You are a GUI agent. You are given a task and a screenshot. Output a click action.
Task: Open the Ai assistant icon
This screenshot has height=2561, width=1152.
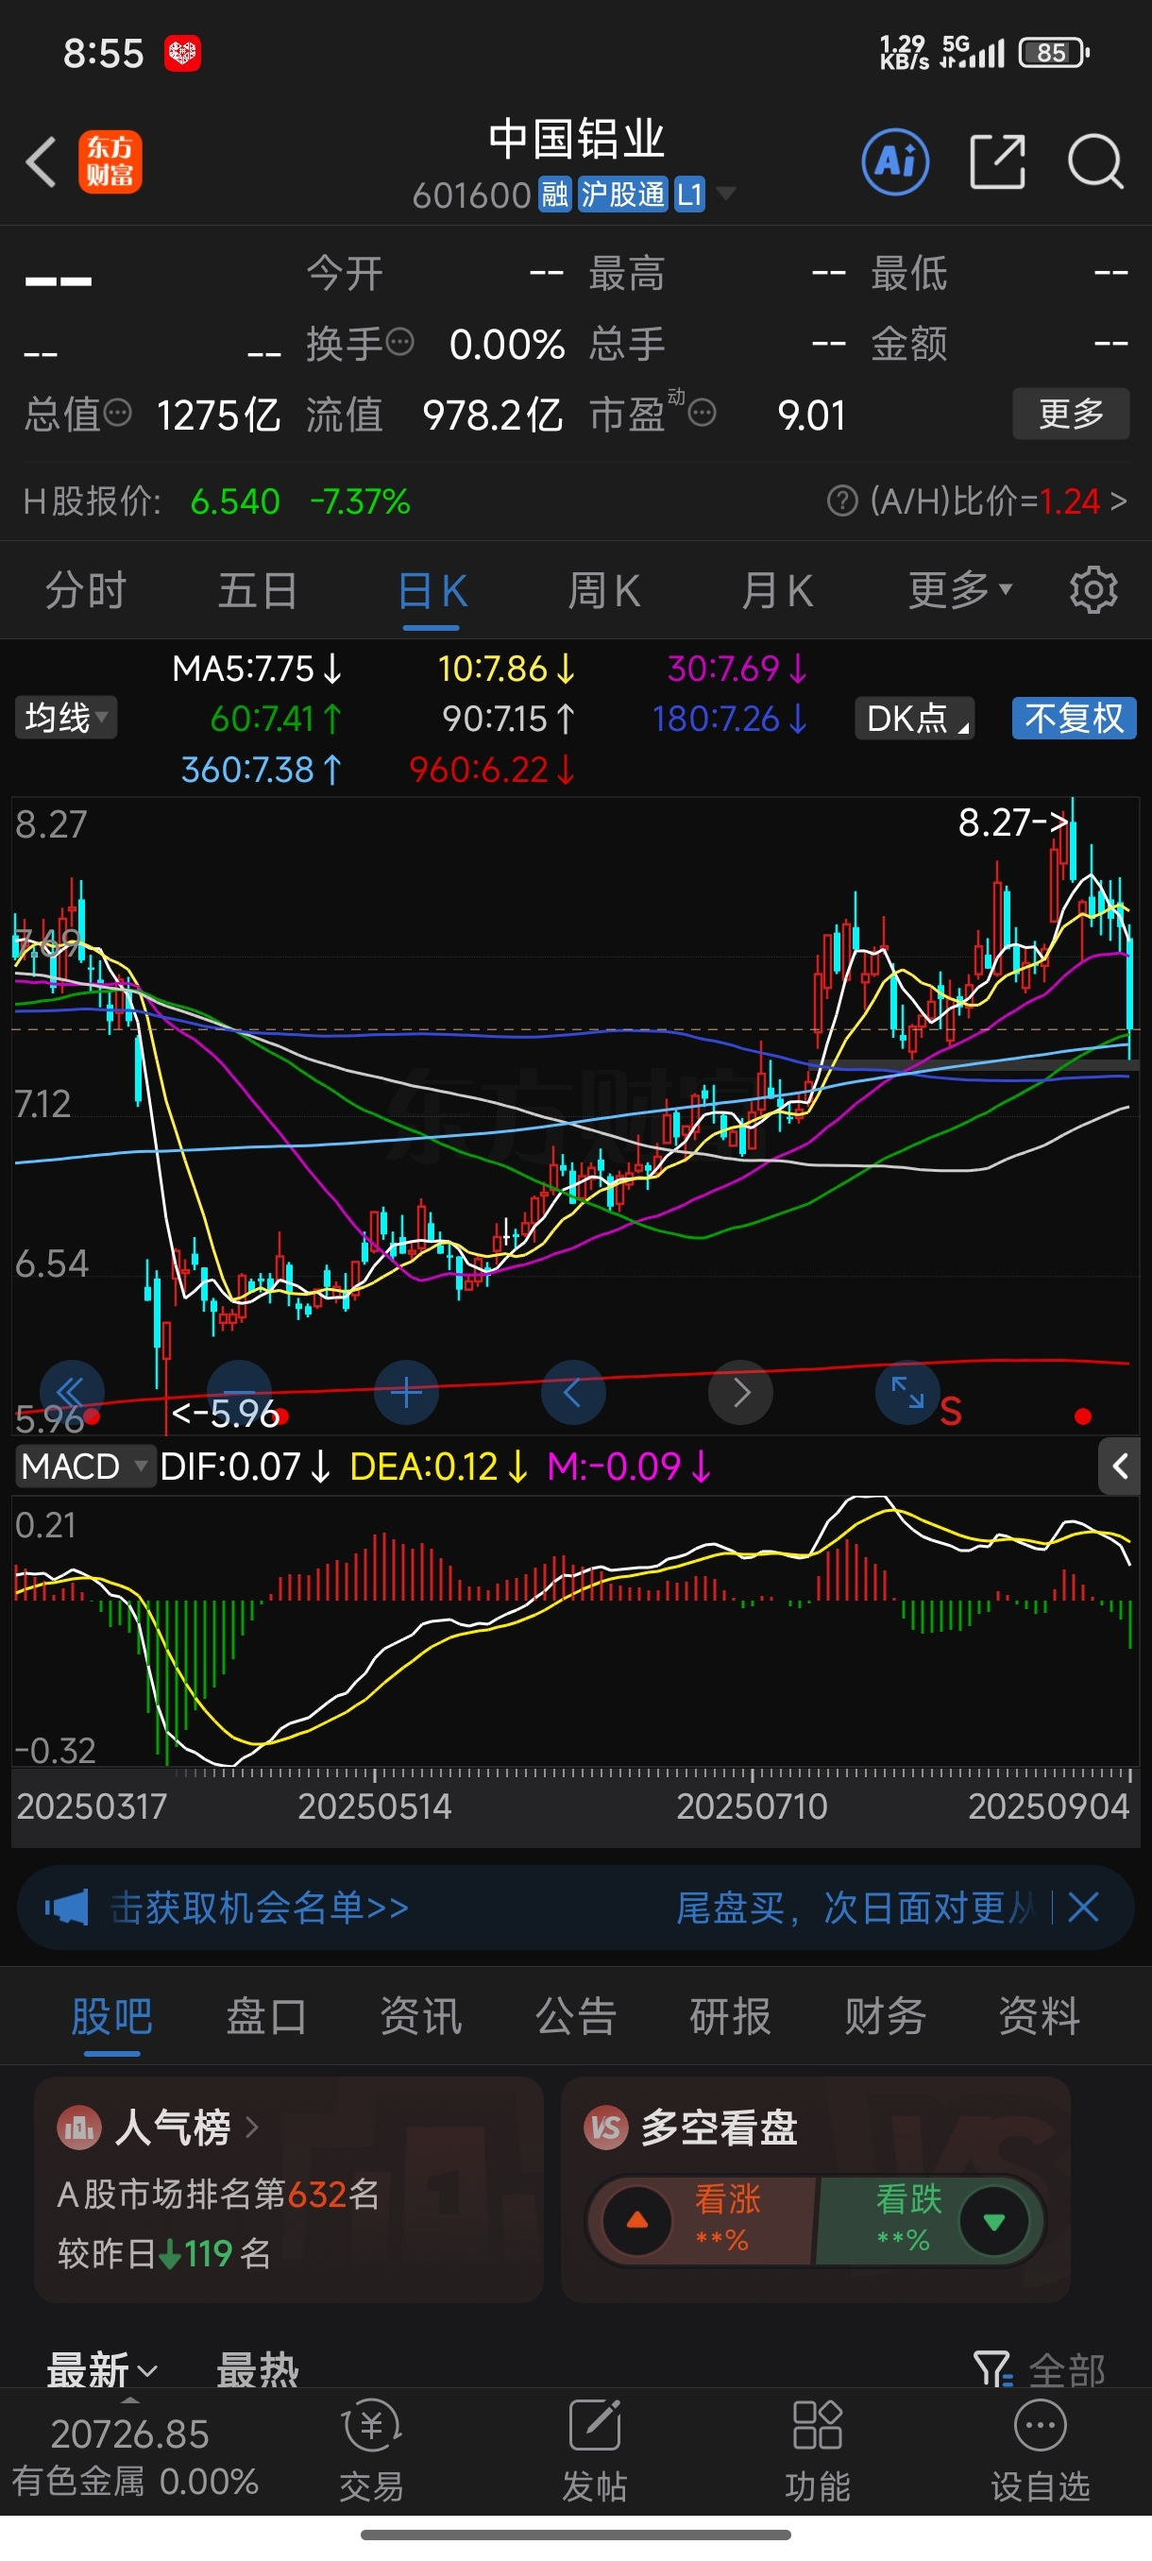click(895, 161)
